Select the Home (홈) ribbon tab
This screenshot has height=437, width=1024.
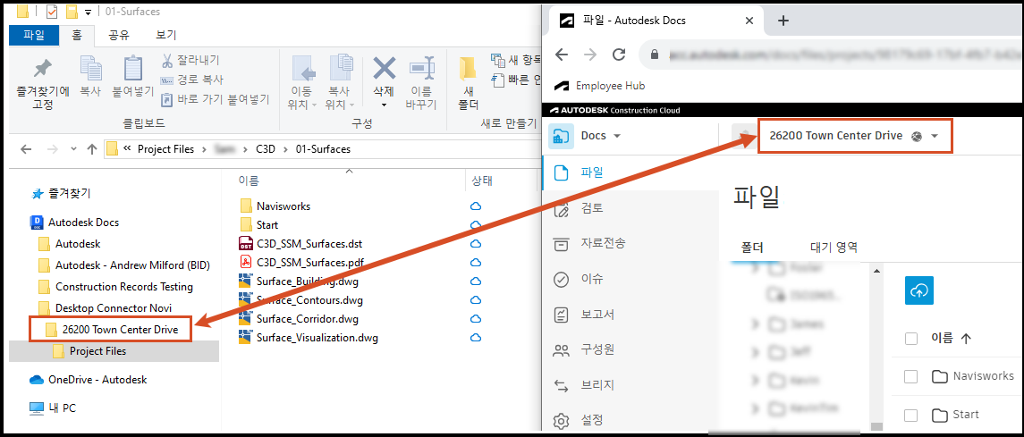(77, 35)
